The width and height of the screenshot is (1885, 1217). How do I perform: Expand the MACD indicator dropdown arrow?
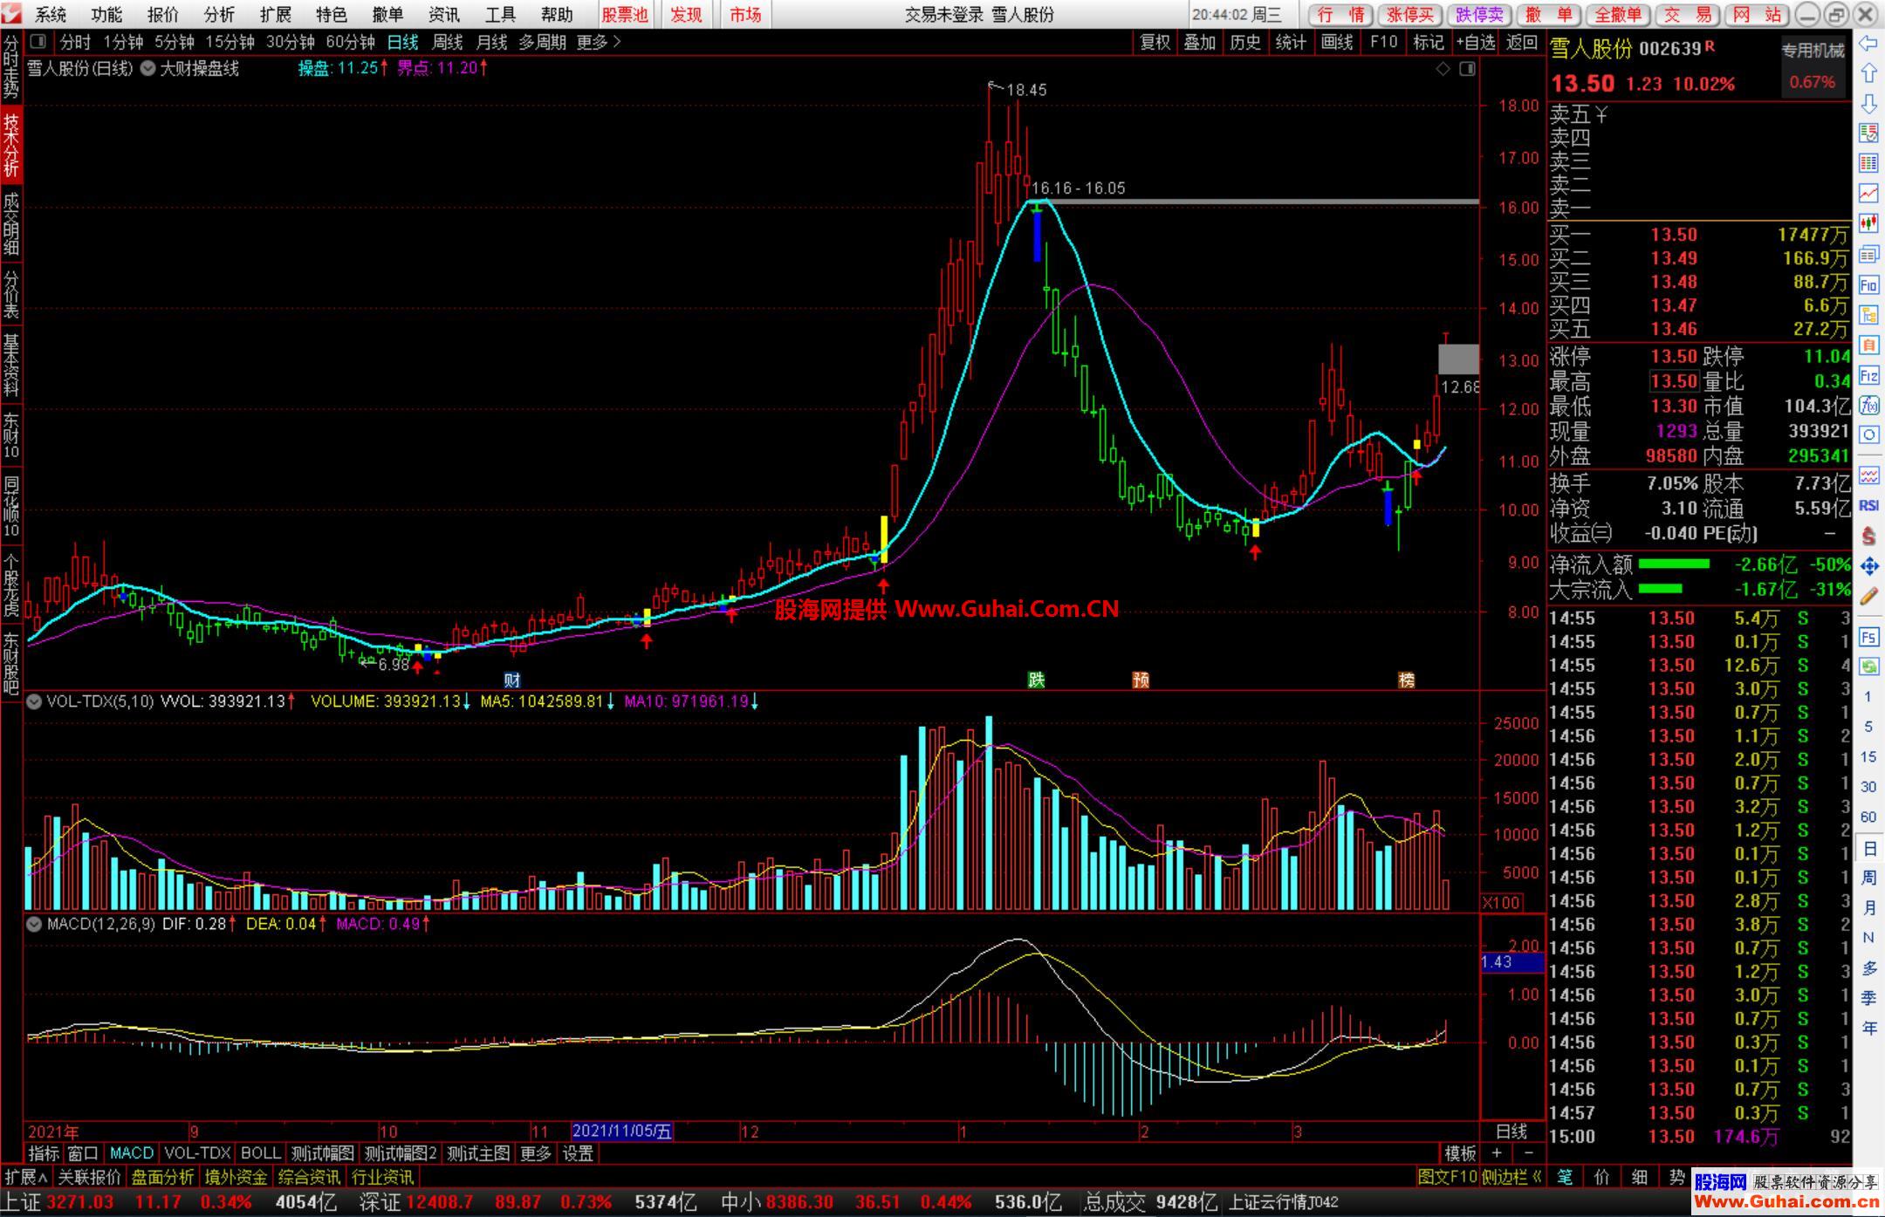tap(34, 923)
